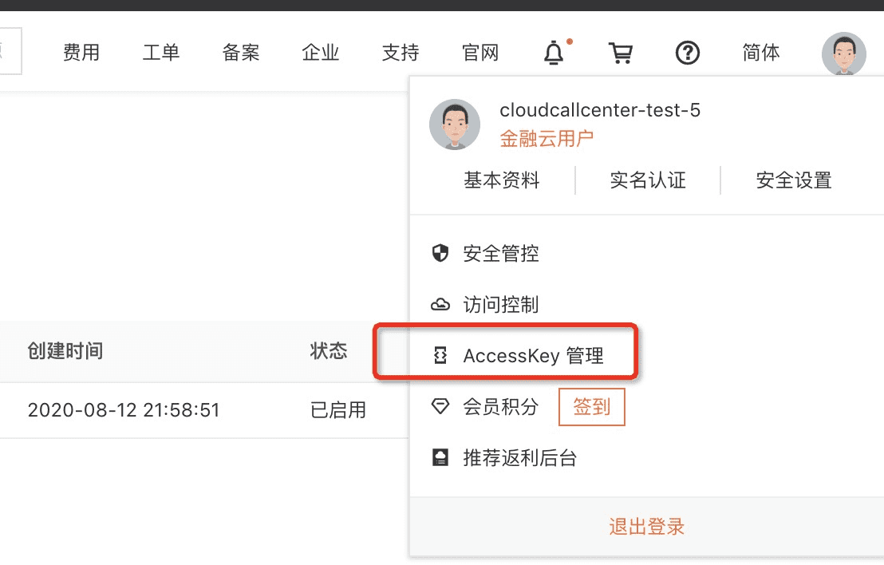Click the help question mark icon
This screenshot has height=565, width=884.
click(687, 53)
